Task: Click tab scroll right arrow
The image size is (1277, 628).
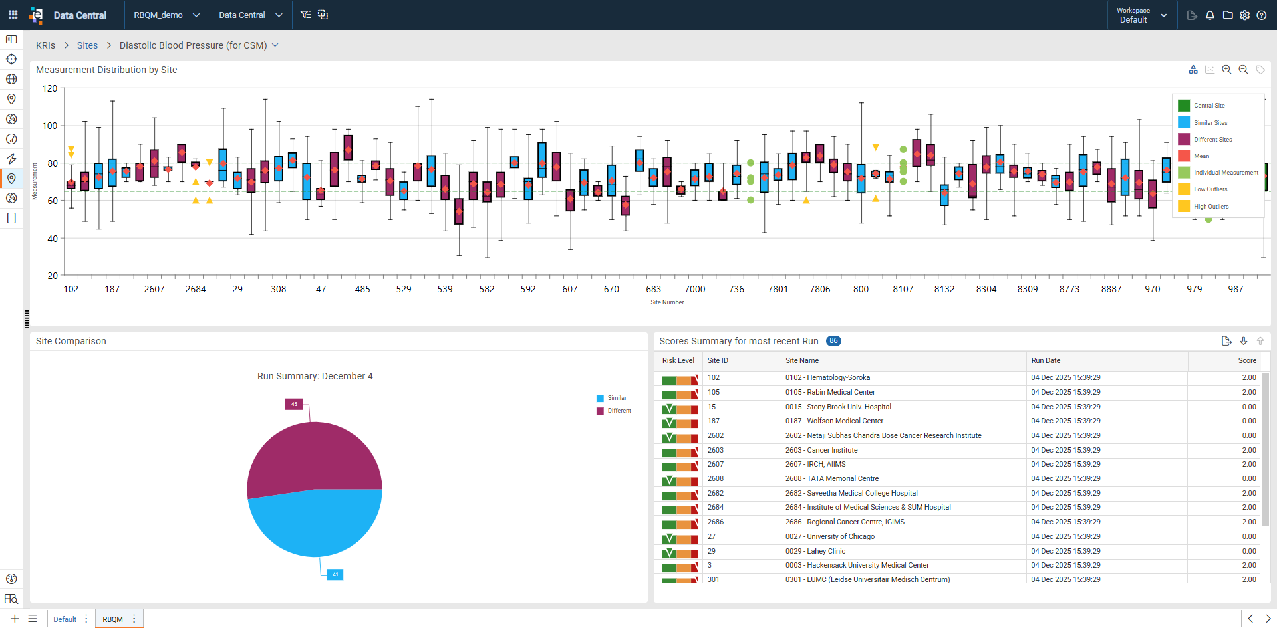Action: pos(1268,619)
